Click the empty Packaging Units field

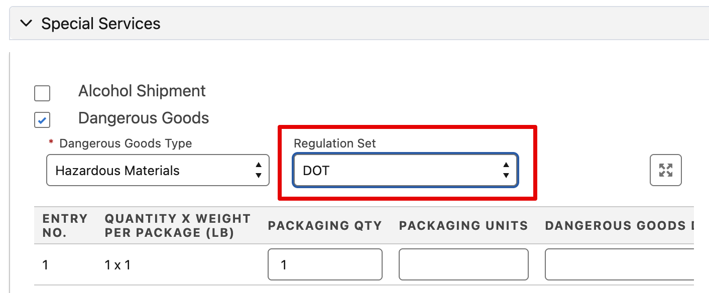463,264
